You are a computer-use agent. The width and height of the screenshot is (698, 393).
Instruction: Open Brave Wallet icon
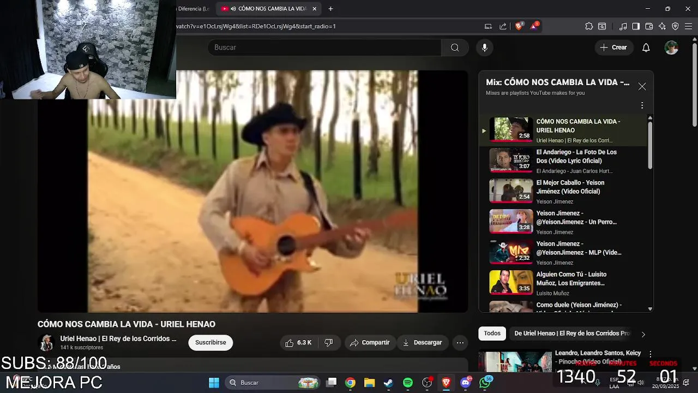pos(649,26)
